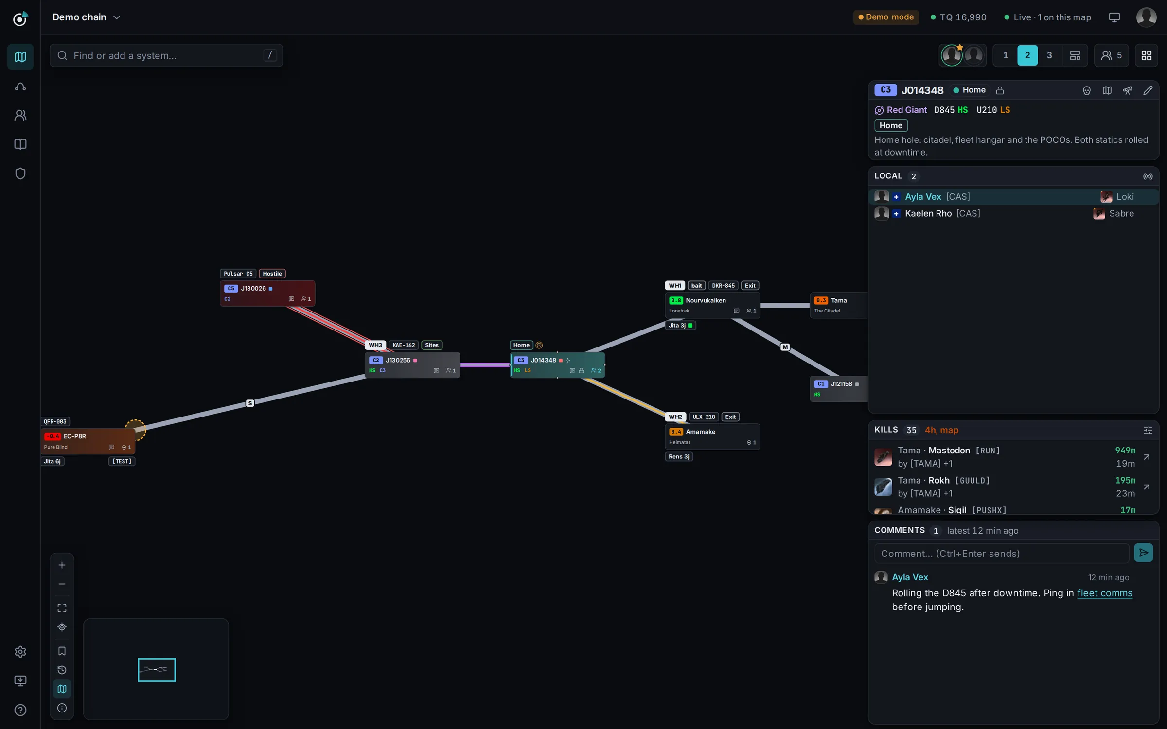Zoom in on the map

click(x=62, y=565)
